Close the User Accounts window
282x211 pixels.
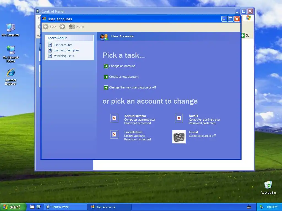pos(237,19)
